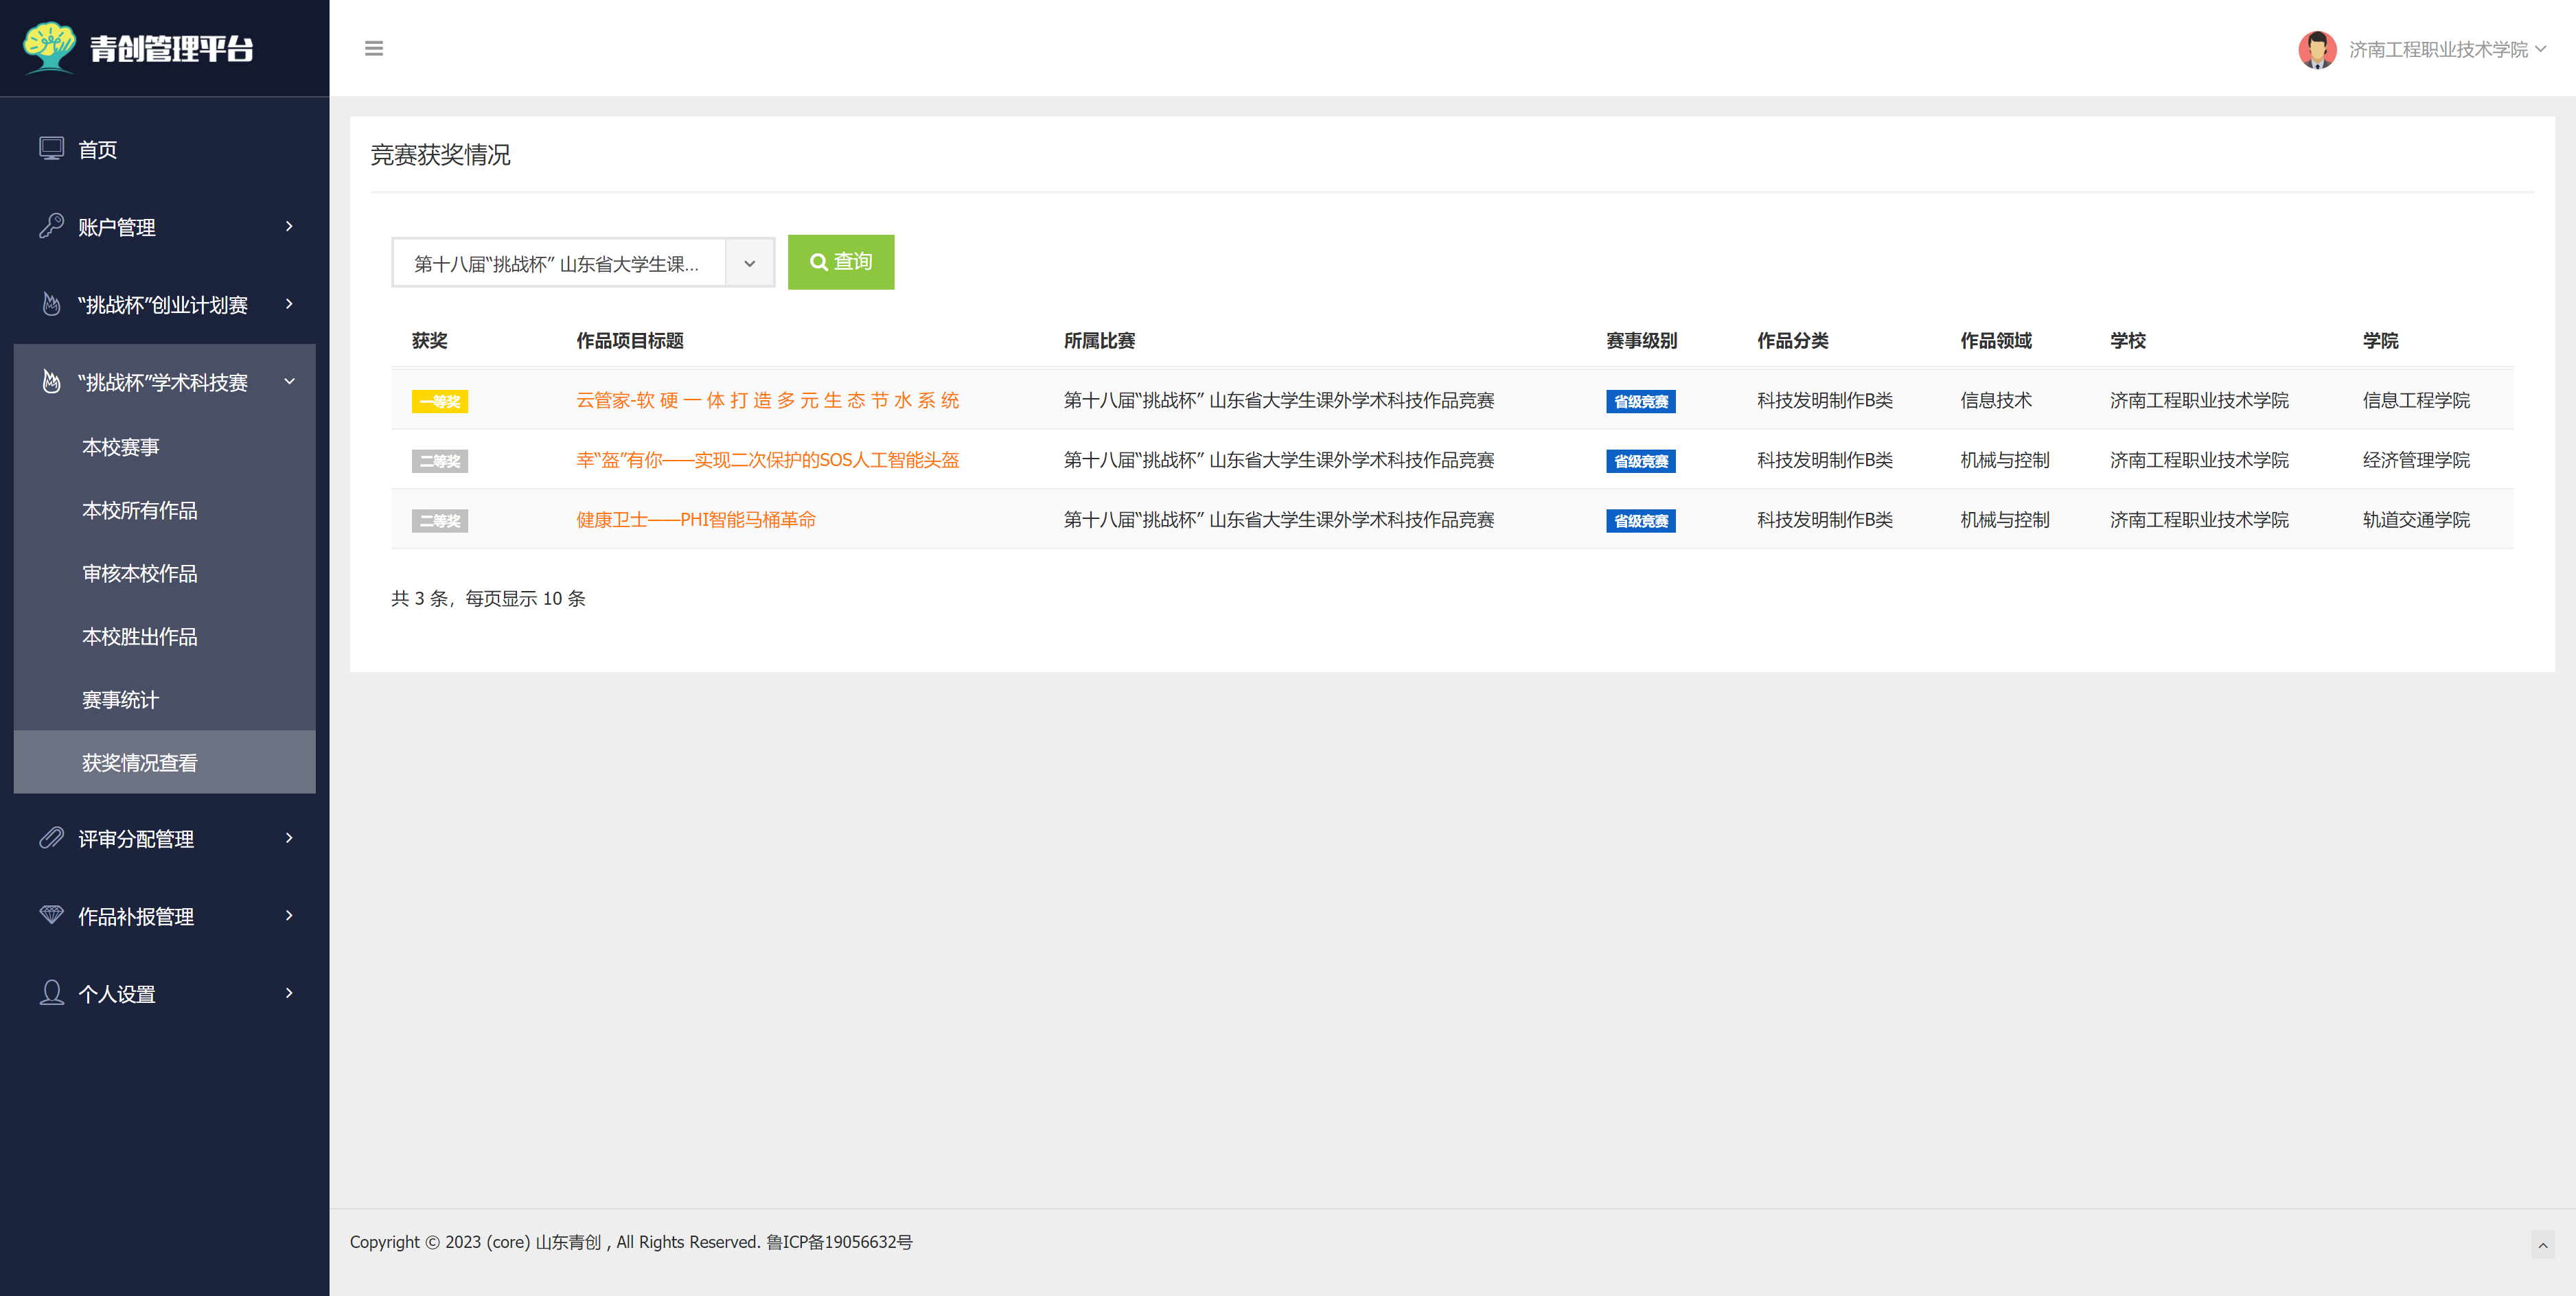Click 省级竞赛 badge in the 云管家 row
The image size is (2576, 1296).
coord(1641,401)
